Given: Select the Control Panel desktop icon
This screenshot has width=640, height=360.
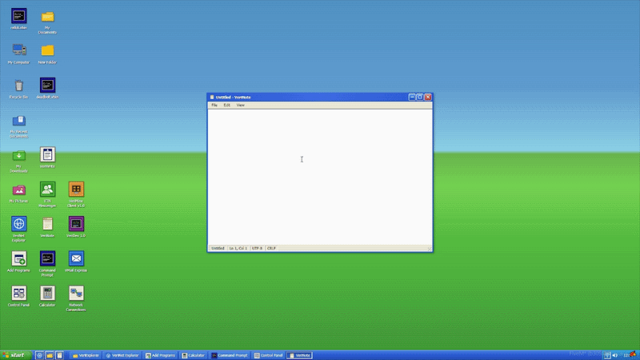Looking at the screenshot, I should (x=18, y=296).
